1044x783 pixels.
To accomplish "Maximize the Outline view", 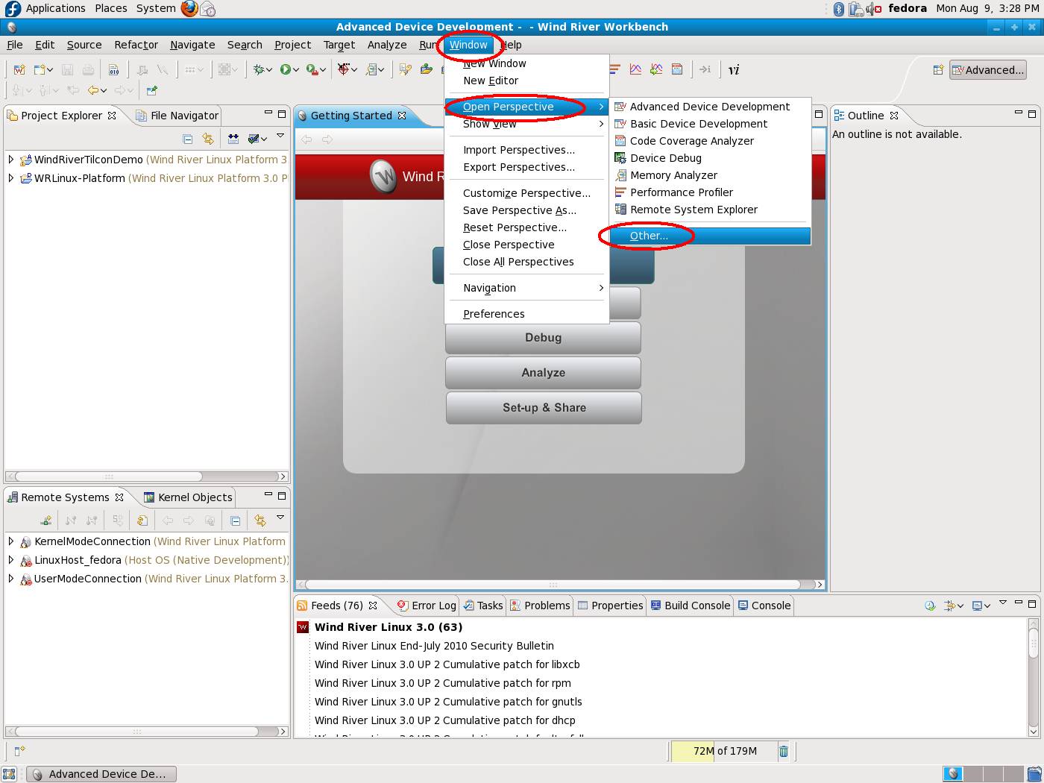I will [x=1032, y=113].
